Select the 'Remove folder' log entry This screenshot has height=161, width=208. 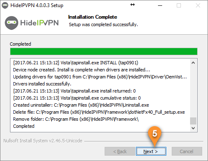tap(76, 119)
